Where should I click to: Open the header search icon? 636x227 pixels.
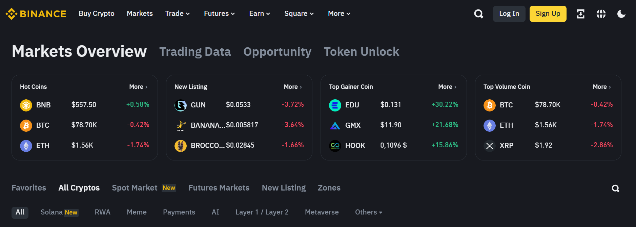coord(478,14)
